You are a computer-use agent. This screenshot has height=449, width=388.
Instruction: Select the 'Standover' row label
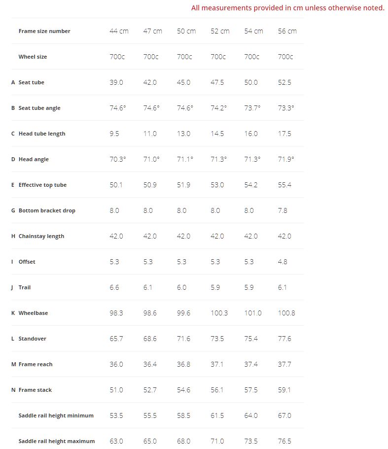(33, 339)
